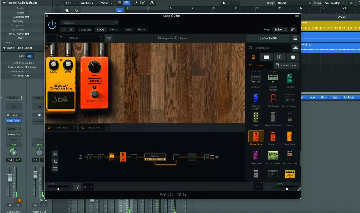The height and width of the screenshot is (213, 360).
Task: Click the DI block in signal chain
Action: [x=101, y=157]
